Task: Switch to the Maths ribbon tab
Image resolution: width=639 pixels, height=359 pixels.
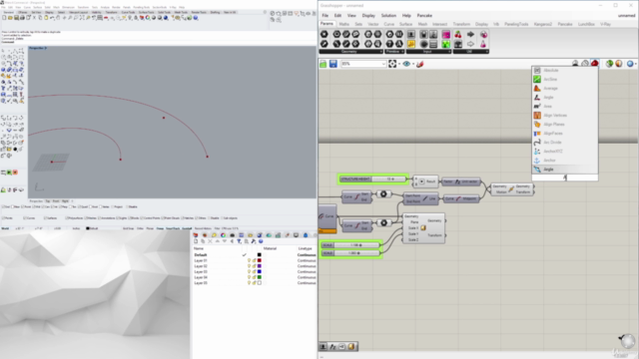Action: click(343, 24)
